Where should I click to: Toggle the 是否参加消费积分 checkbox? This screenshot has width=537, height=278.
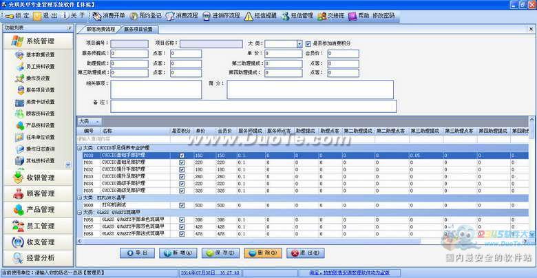[x=308, y=43]
